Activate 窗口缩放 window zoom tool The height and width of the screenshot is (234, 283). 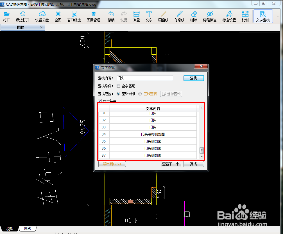click(x=74, y=16)
